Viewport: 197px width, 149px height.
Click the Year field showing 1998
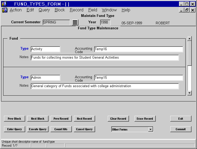pyautogui.click(x=105, y=22)
